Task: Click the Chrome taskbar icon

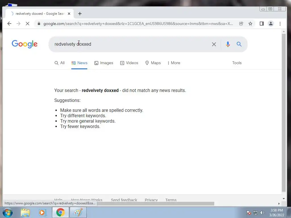Action: 61,212
